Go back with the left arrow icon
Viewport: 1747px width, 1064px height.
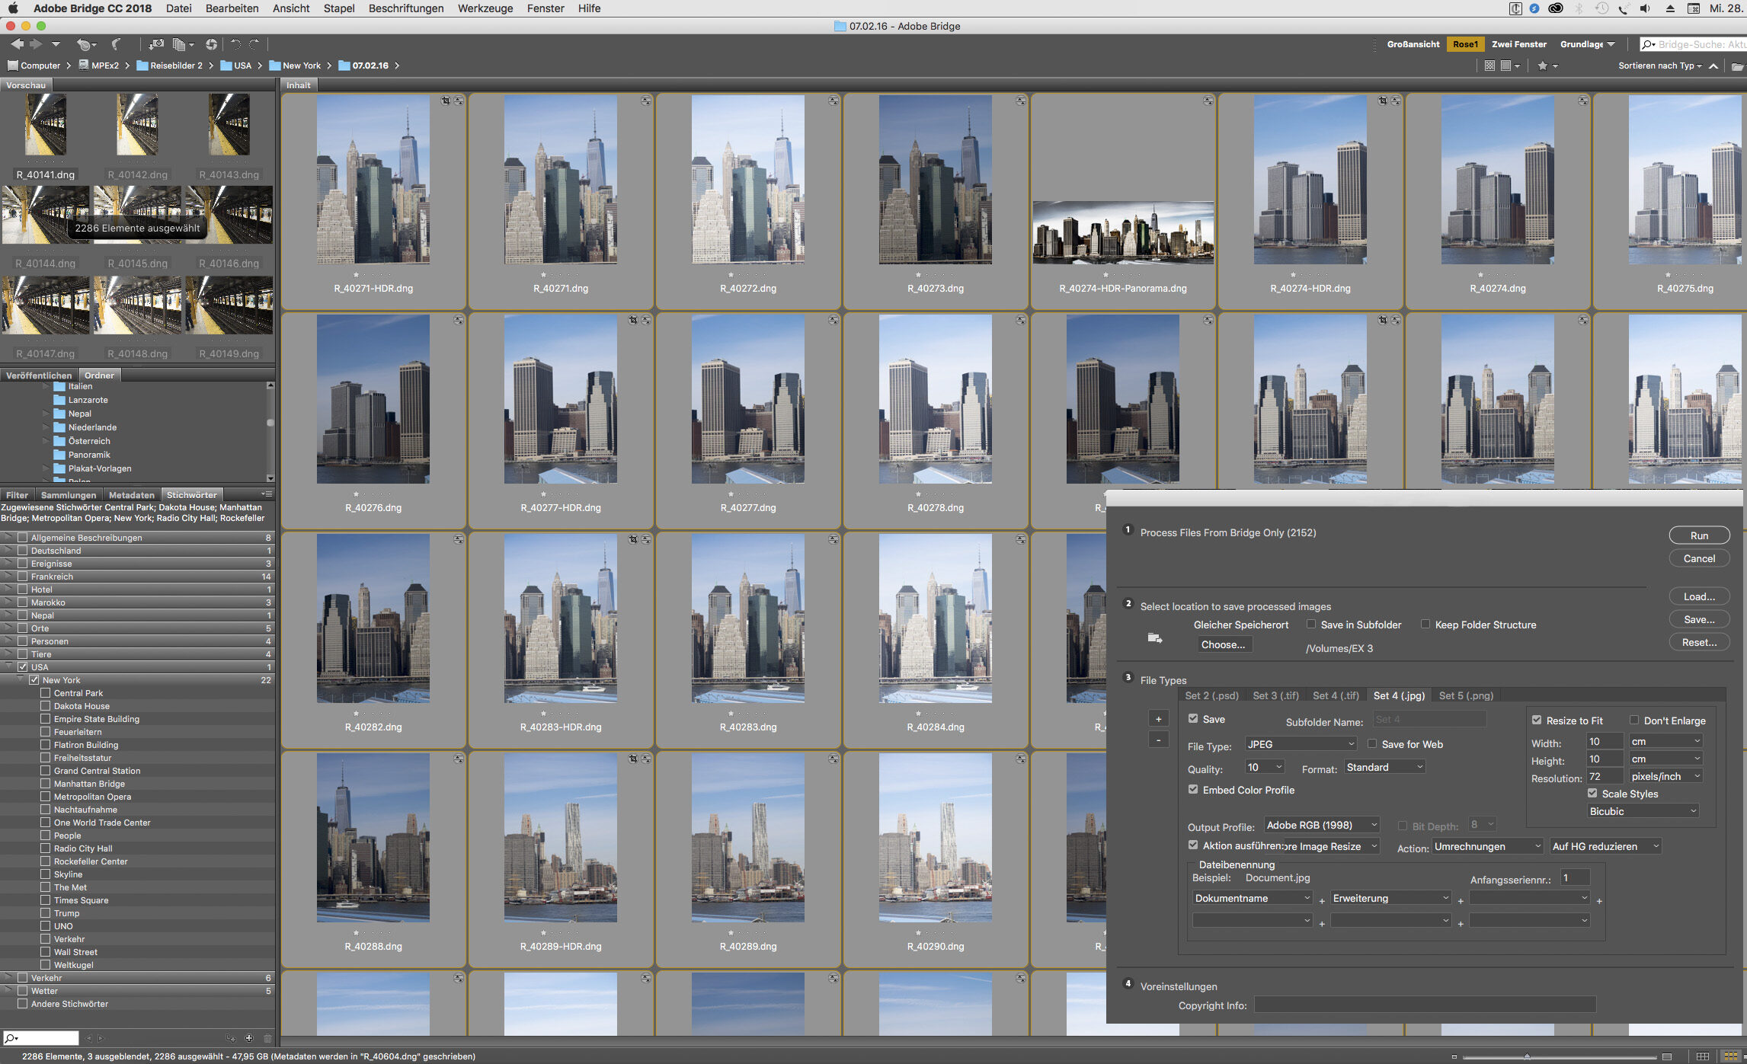point(18,44)
